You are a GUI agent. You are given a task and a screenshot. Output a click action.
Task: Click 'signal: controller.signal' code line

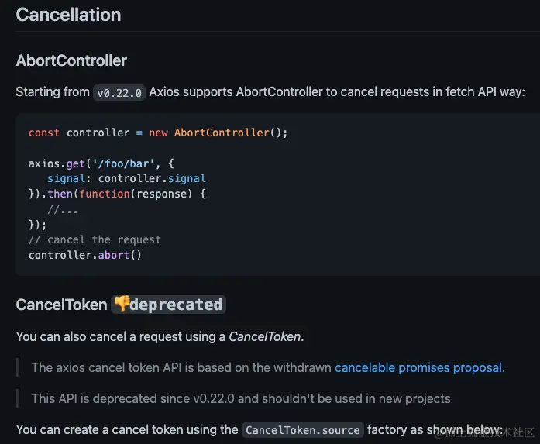126,178
